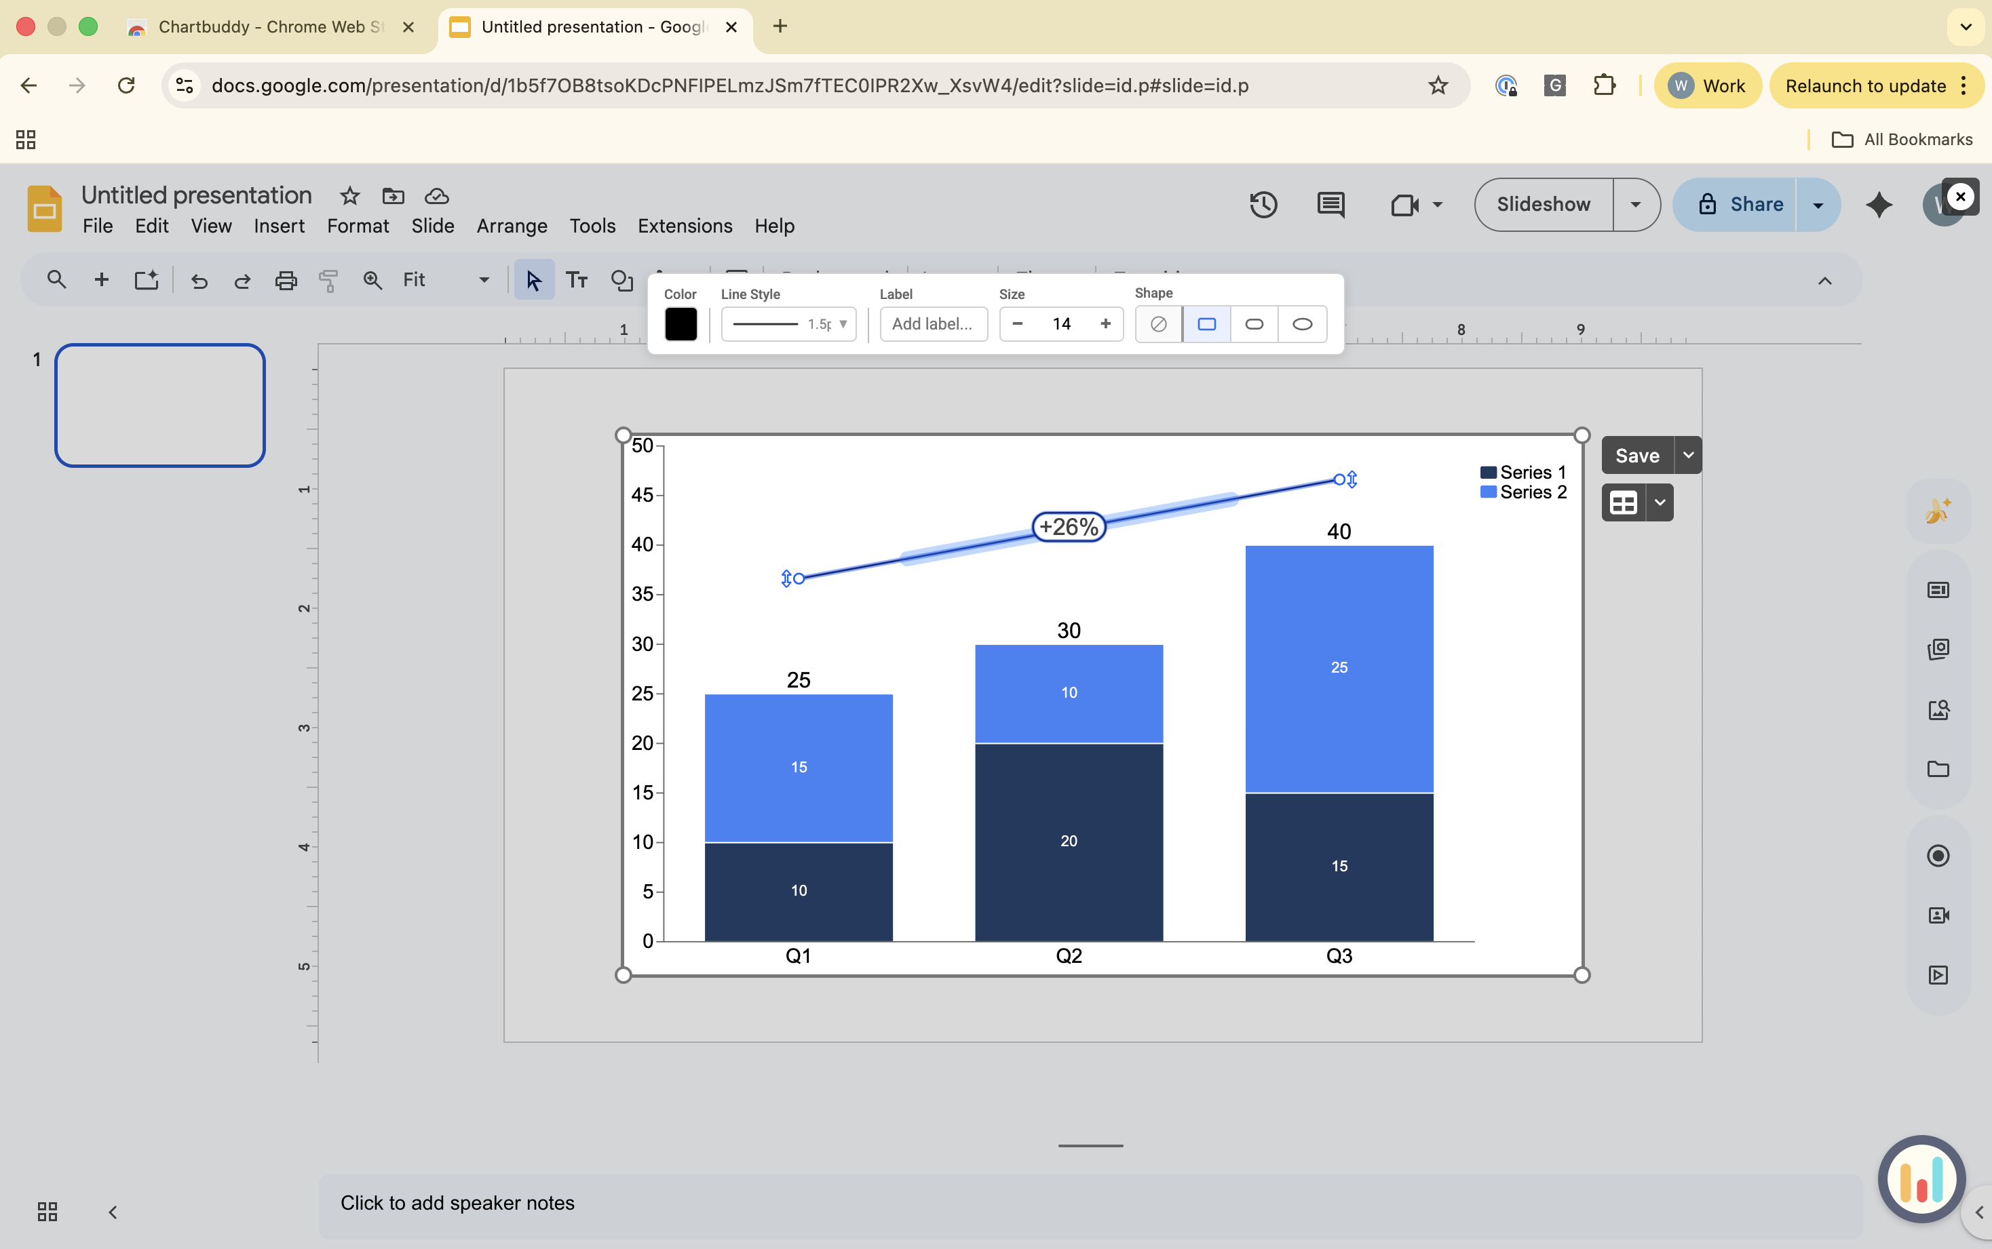Open the line color swatch picker
1992x1249 pixels.
[681, 324]
